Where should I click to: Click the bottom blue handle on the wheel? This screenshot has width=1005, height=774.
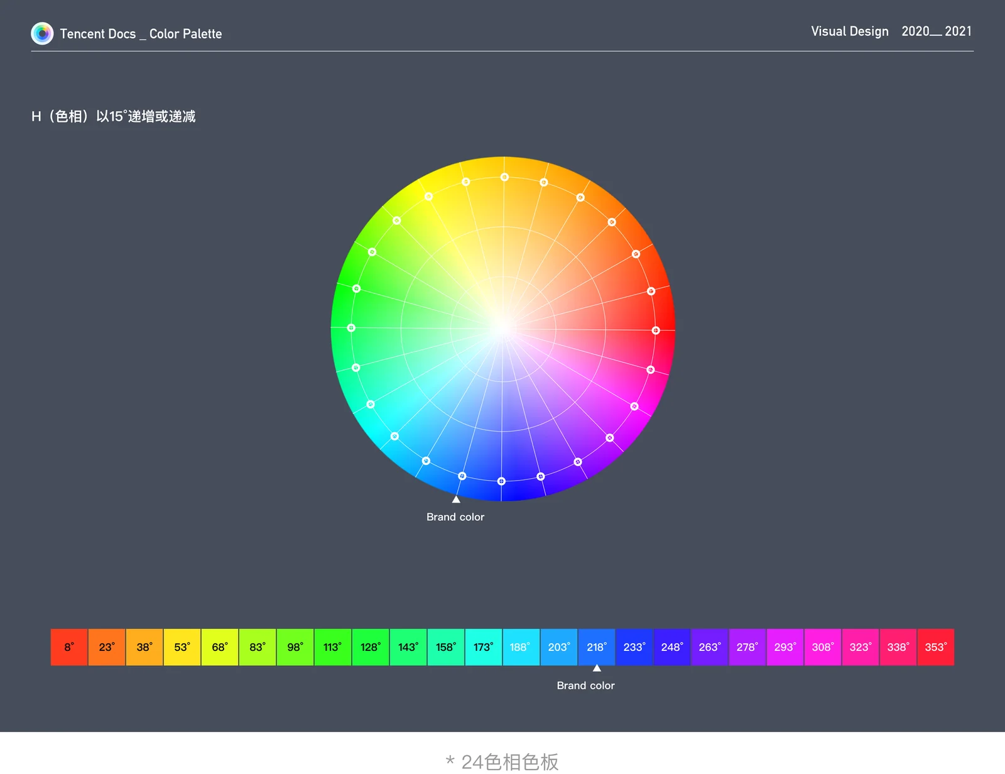coord(501,481)
